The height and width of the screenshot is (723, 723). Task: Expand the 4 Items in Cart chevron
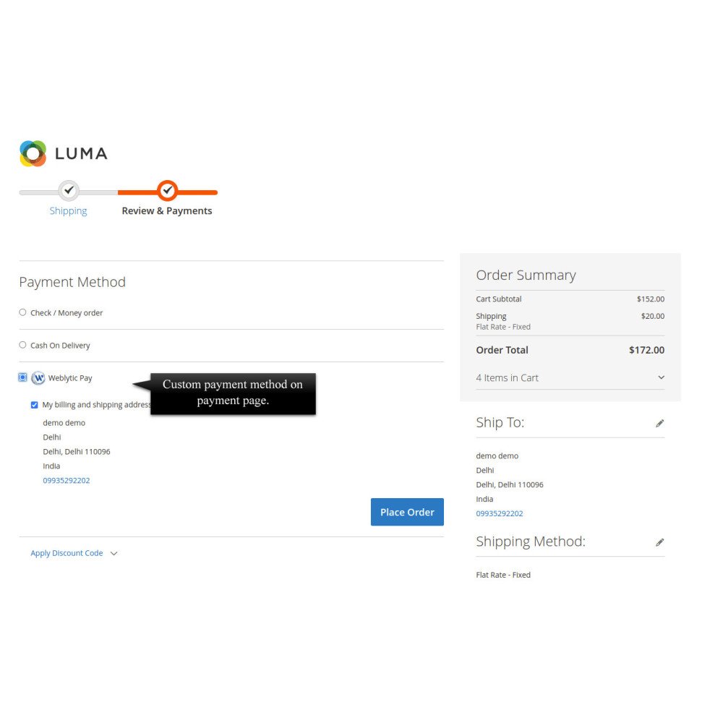(662, 377)
